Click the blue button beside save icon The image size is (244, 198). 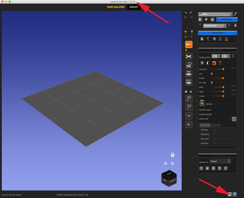click(x=227, y=19)
